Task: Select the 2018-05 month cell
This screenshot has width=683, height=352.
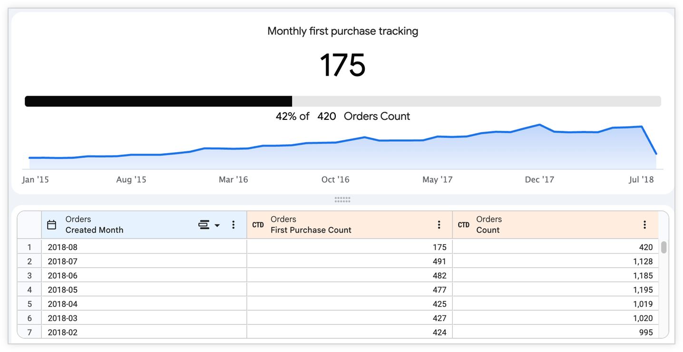Action: 144,290
